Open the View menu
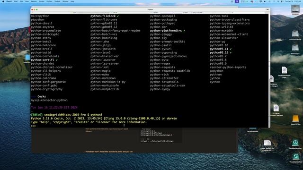303x170 pixels. click(27, 1)
